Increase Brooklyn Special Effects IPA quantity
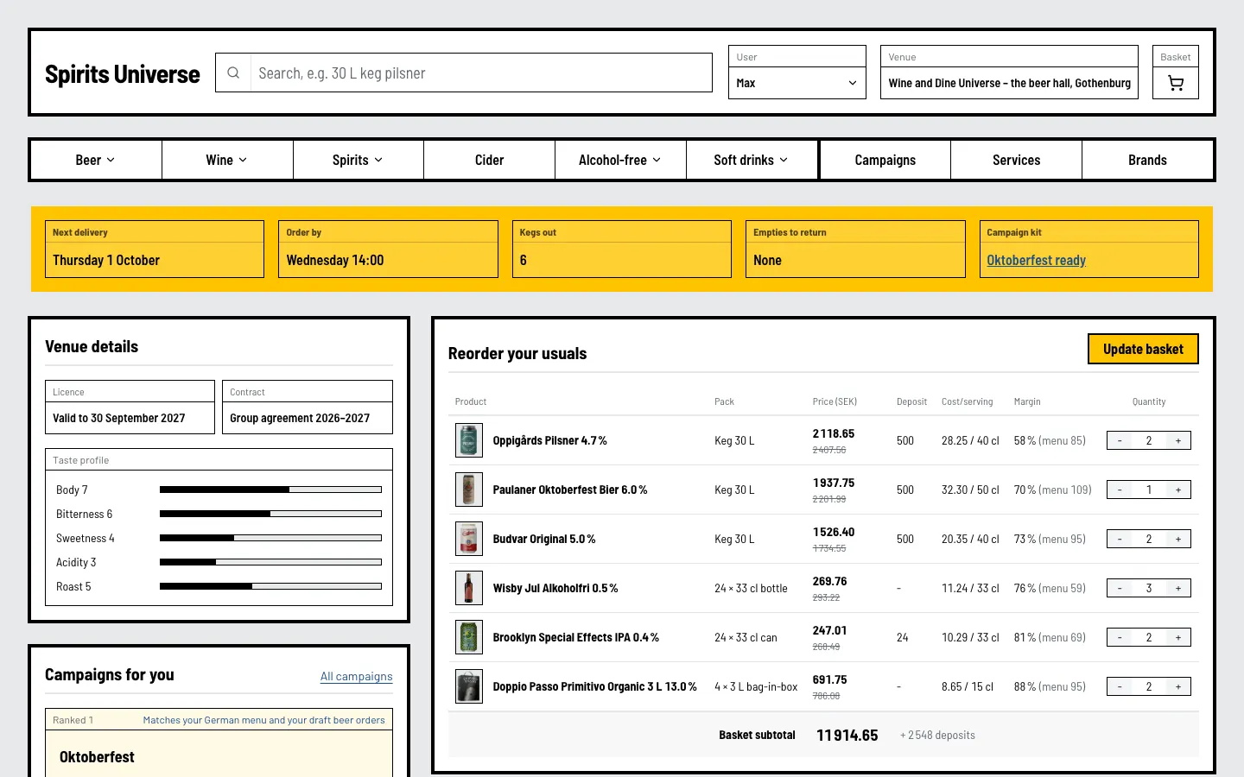Screen dimensions: 1244x777 click(1178, 637)
